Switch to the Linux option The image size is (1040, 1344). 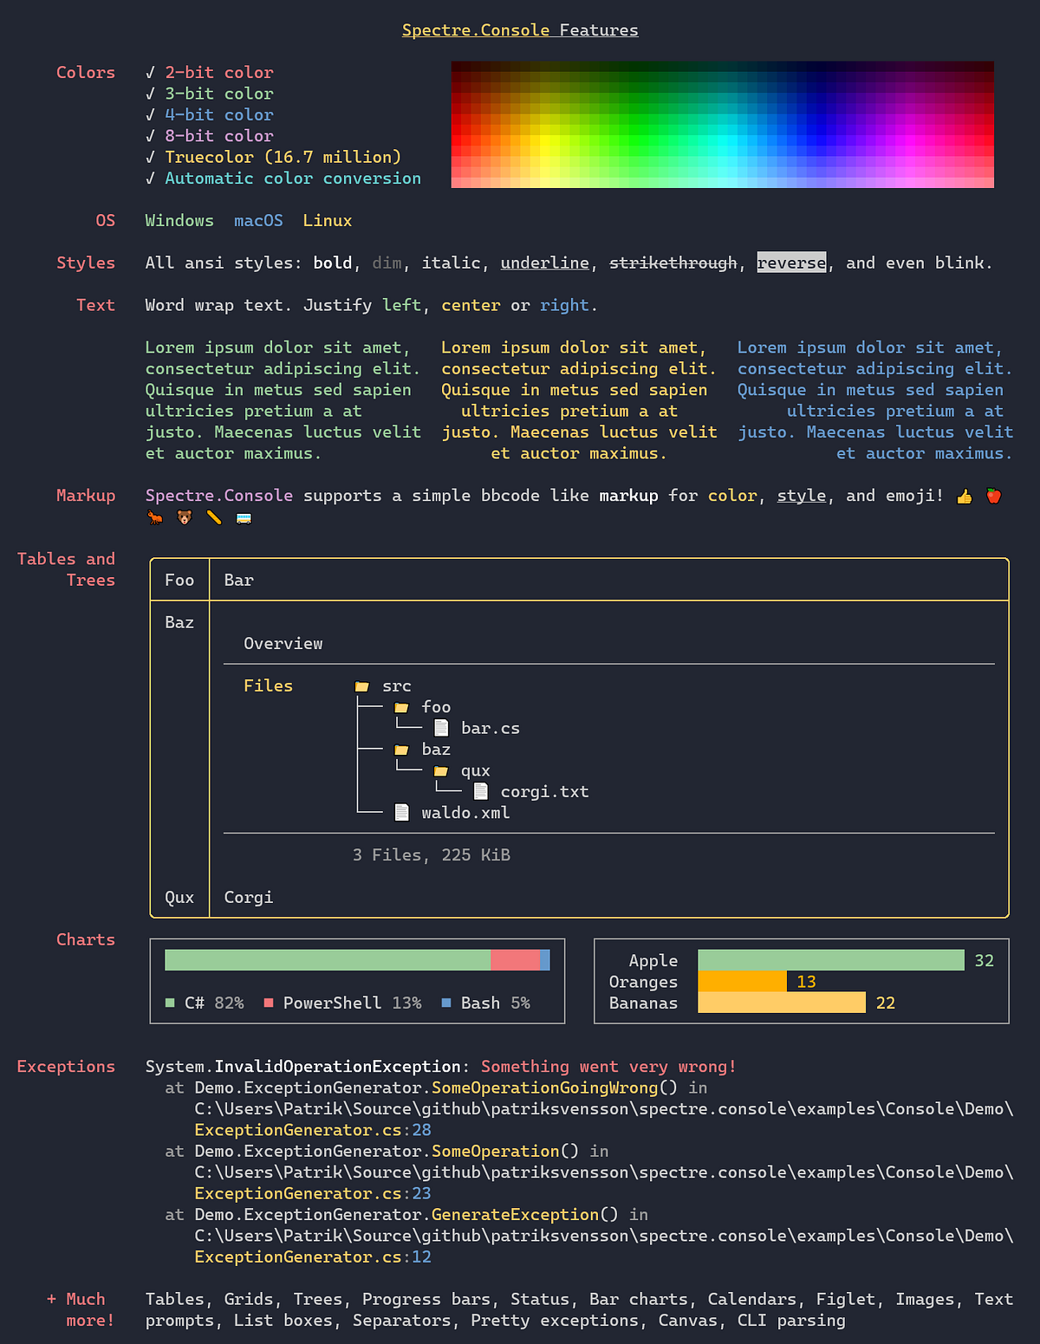tap(327, 220)
